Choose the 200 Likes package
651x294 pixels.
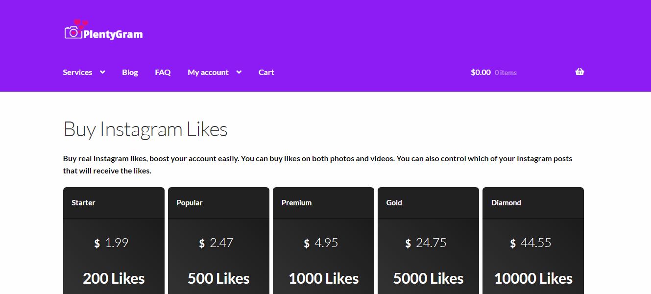pyautogui.click(x=114, y=278)
